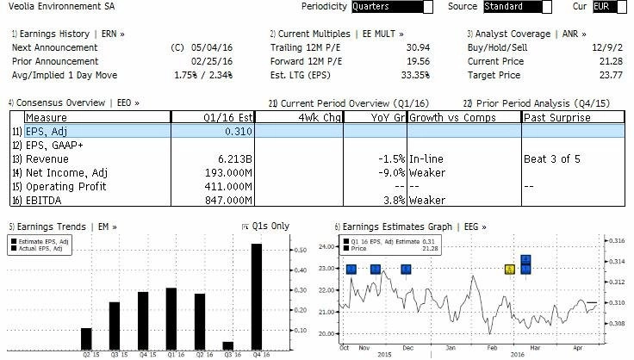Open the Cur EUR currency dropdown
The height and width of the screenshot is (360, 634).
coord(610,7)
